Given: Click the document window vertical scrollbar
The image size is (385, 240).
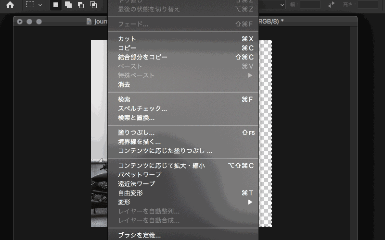Looking at the screenshot, I should click(353, 132).
